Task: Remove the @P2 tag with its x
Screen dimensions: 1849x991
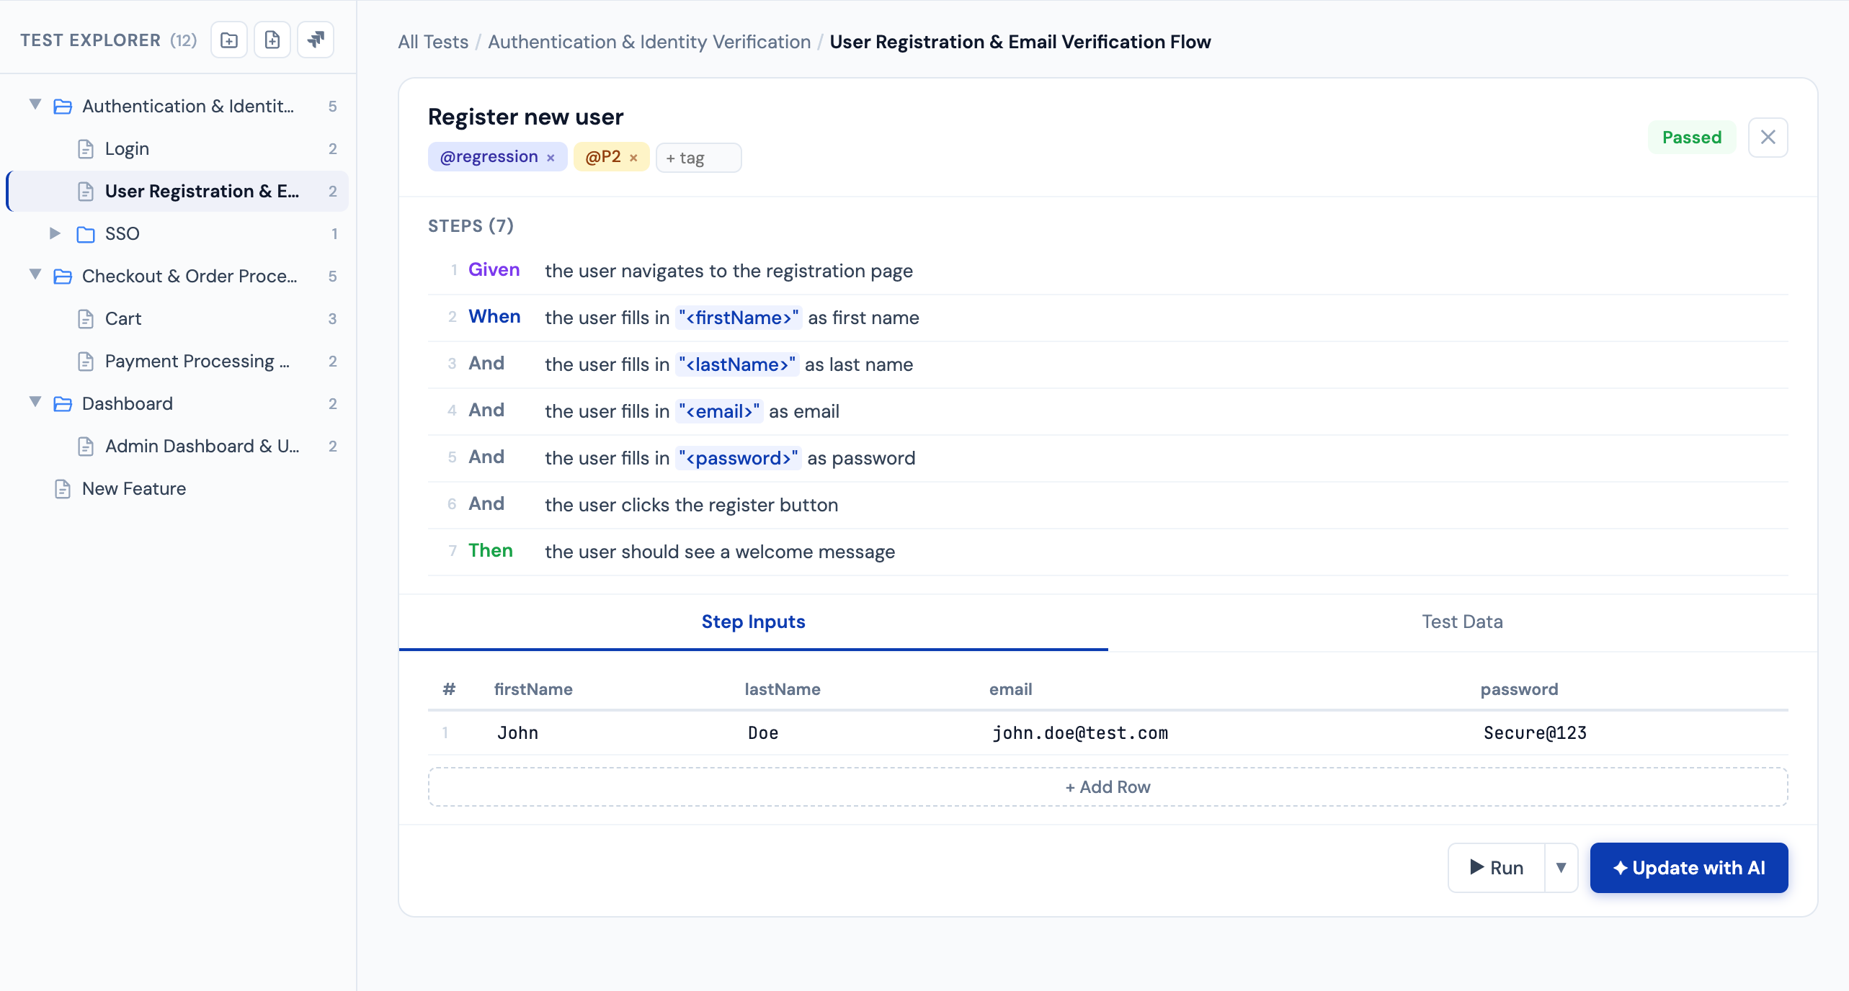Action: (633, 158)
